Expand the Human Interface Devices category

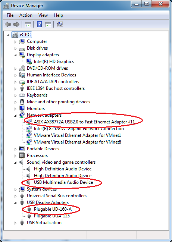coord(15,75)
